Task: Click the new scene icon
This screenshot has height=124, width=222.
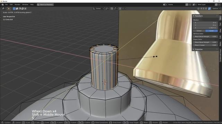Action: [187, 4]
